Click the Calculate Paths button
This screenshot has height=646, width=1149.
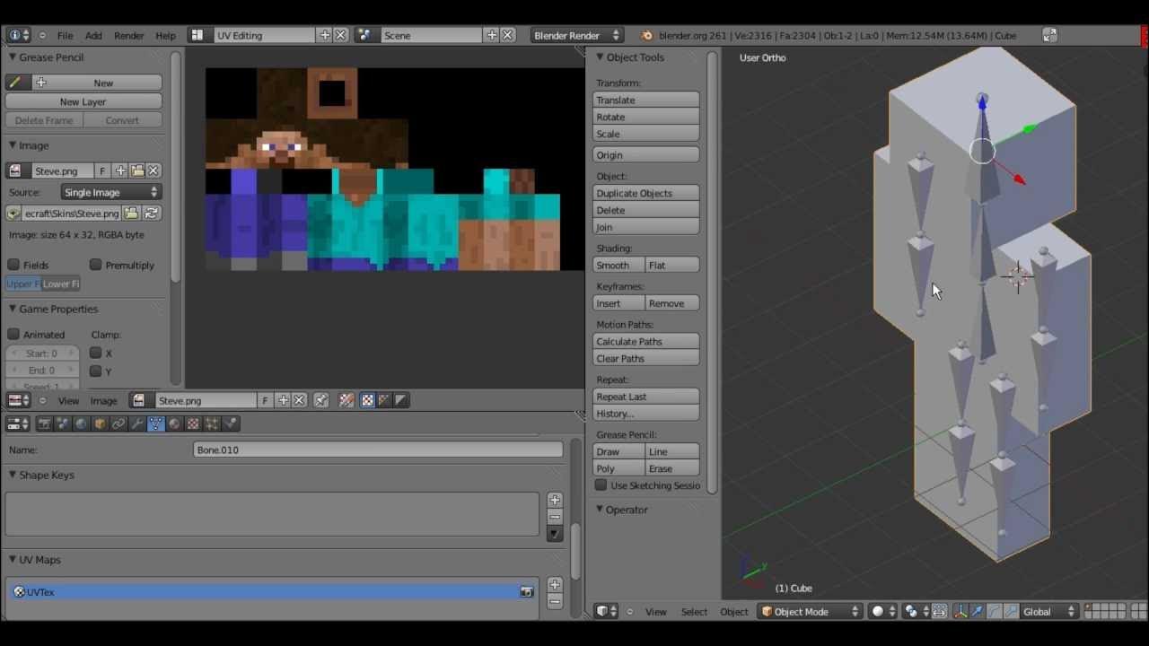coord(646,341)
